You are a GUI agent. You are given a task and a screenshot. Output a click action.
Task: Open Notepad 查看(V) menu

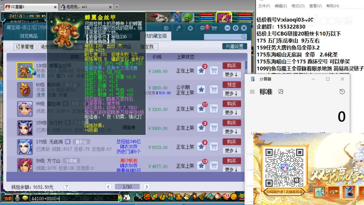point(315,6)
